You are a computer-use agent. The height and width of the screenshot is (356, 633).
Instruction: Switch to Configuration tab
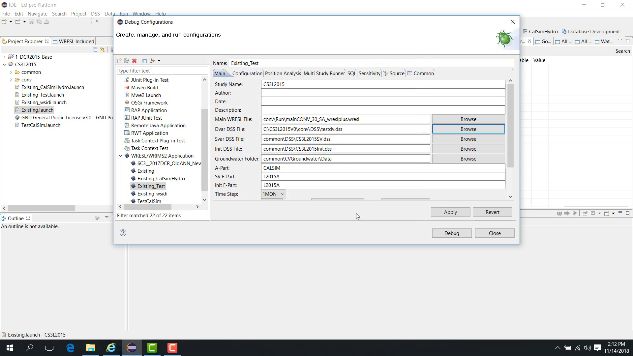click(x=247, y=74)
